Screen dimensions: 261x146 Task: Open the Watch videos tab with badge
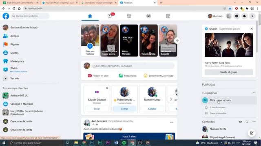(110, 16)
